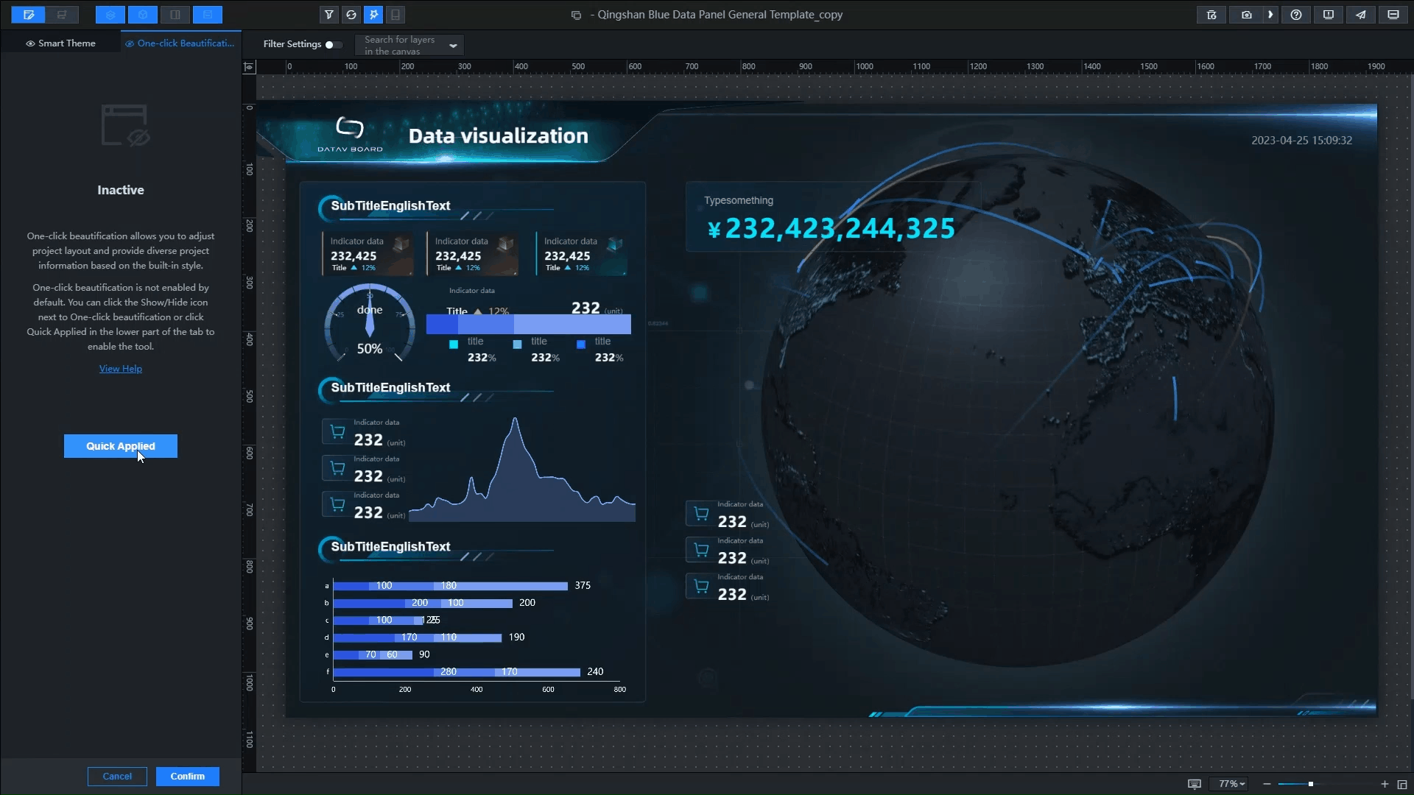Click the keyboard shortcuts icon in status bar
Screen dimensions: 1414x795
1195,784
